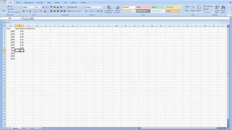Align text right
Viewport: 232px width, 130px height.
58,11
